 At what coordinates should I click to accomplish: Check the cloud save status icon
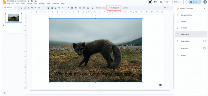[36, 1]
